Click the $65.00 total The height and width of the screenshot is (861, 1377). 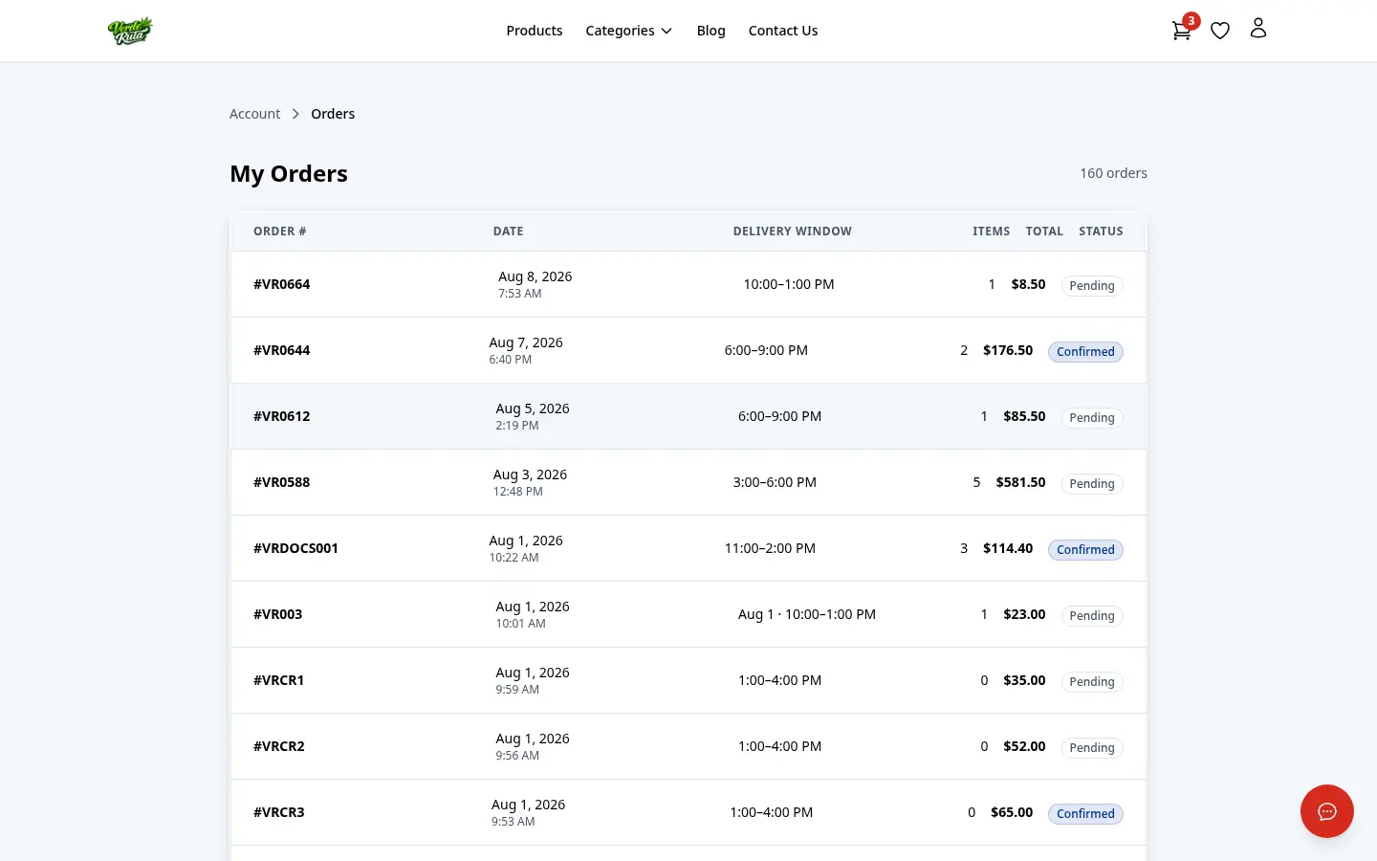coord(1012,812)
